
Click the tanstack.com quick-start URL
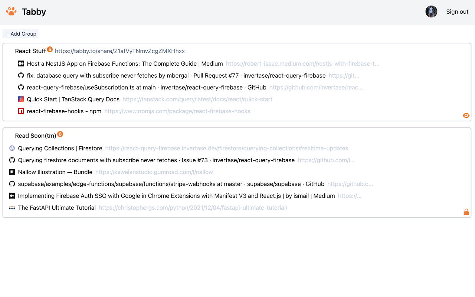point(197,99)
